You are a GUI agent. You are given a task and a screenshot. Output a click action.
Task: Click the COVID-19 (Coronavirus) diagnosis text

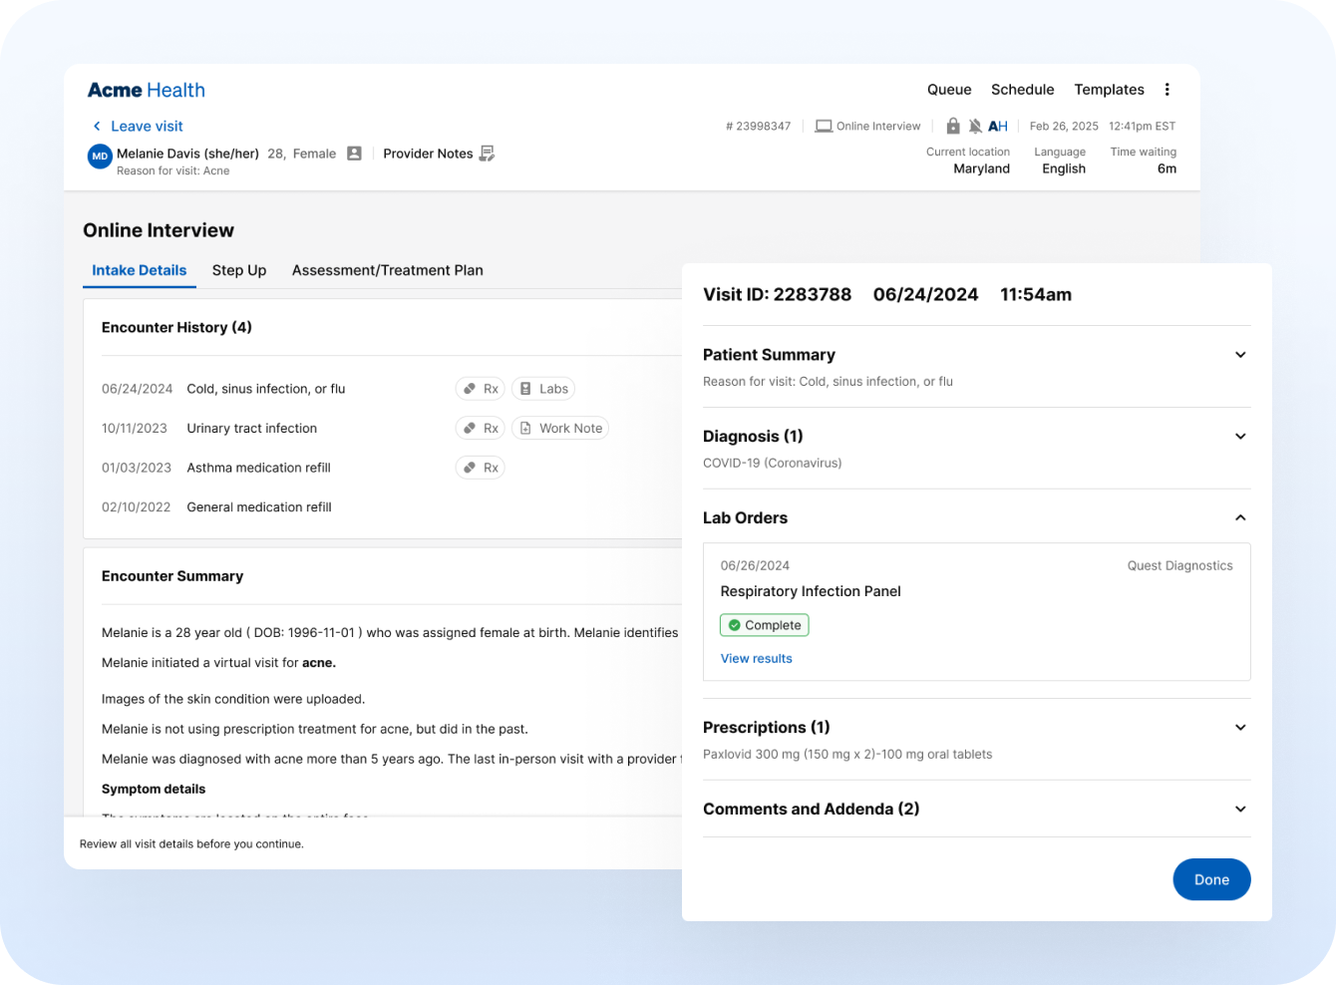[773, 464]
